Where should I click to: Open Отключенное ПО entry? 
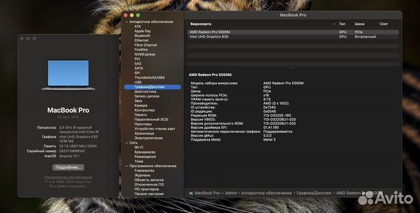point(149,184)
